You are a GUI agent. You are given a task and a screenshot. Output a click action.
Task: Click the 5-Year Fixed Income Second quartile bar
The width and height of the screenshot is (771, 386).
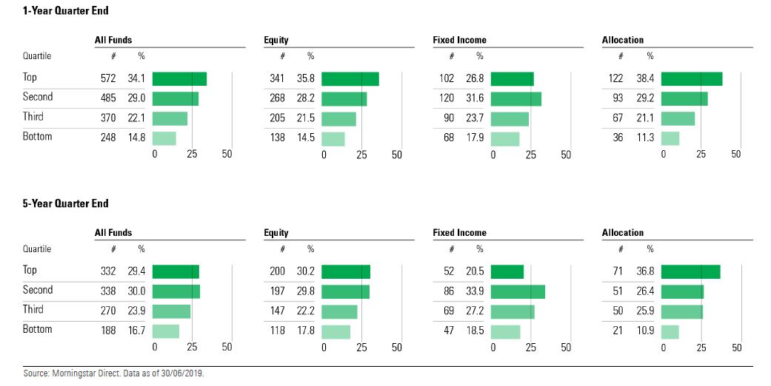tap(517, 291)
